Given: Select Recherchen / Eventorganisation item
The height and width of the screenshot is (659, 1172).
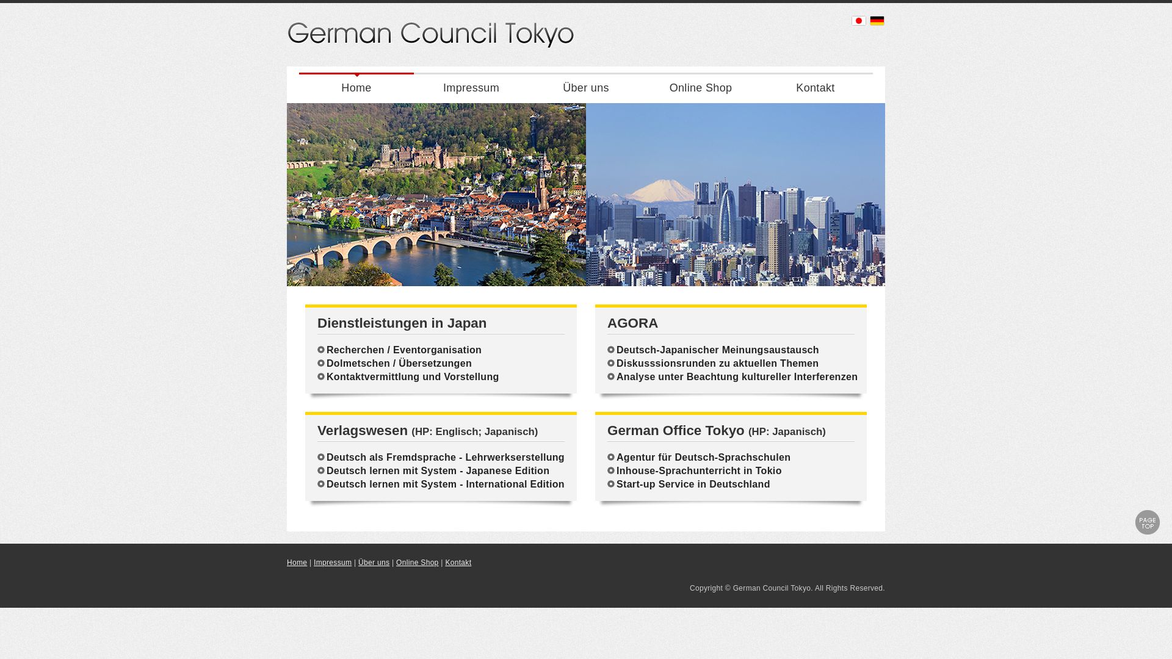Looking at the screenshot, I should (x=403, y=350).
